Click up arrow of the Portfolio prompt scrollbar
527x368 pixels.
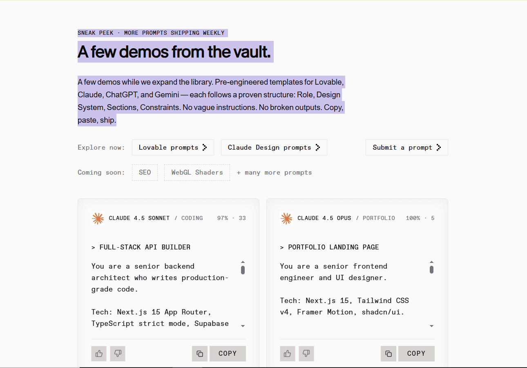pos(431,262)
